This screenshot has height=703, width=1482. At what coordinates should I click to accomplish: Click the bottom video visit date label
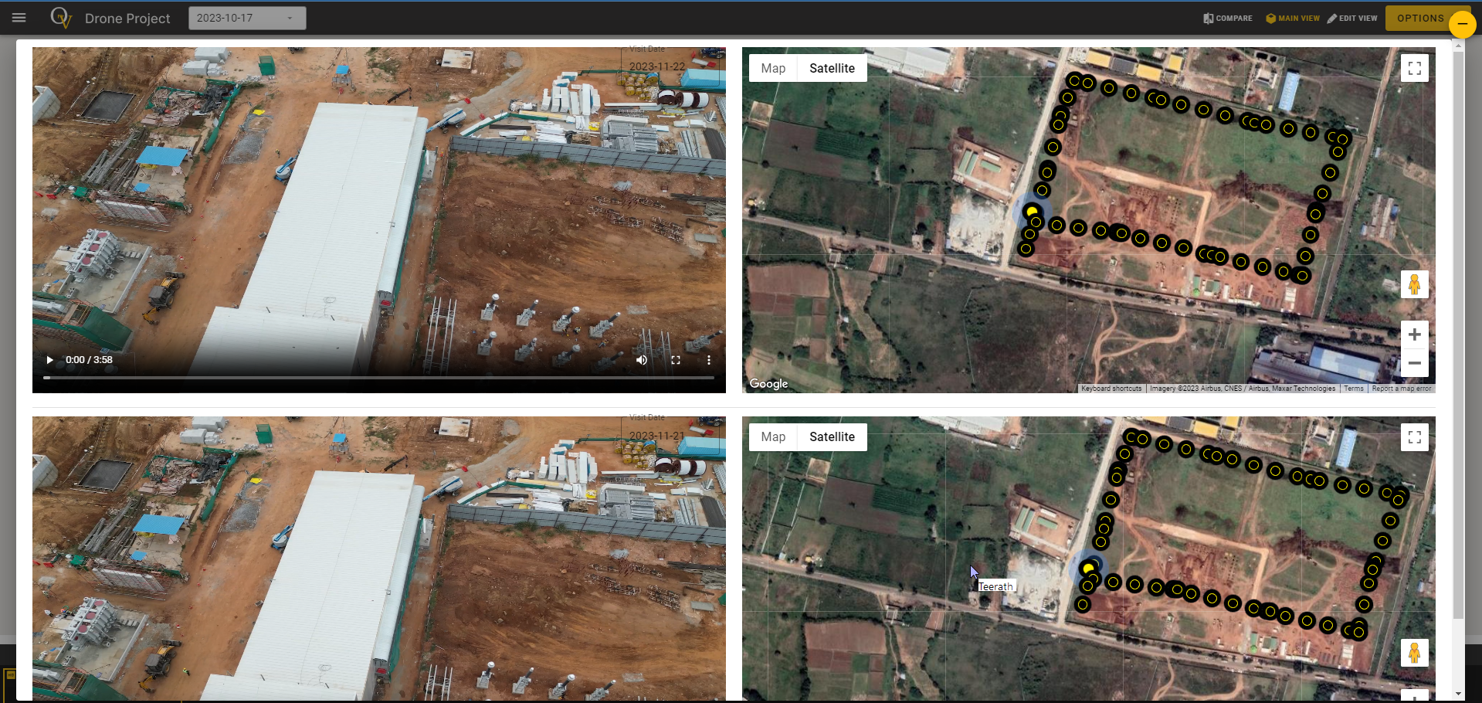pyautogui.click(x=656, y=436)
